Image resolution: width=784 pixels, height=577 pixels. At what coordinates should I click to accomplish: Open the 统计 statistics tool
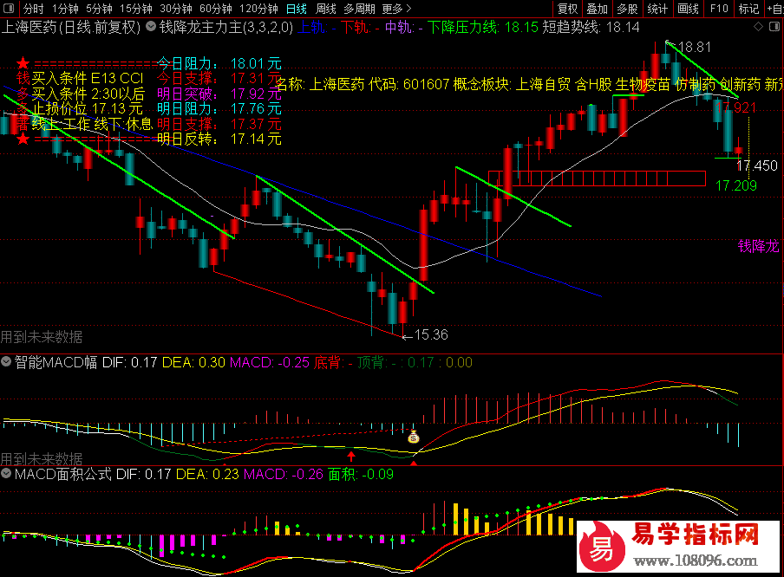click(657, 9)
